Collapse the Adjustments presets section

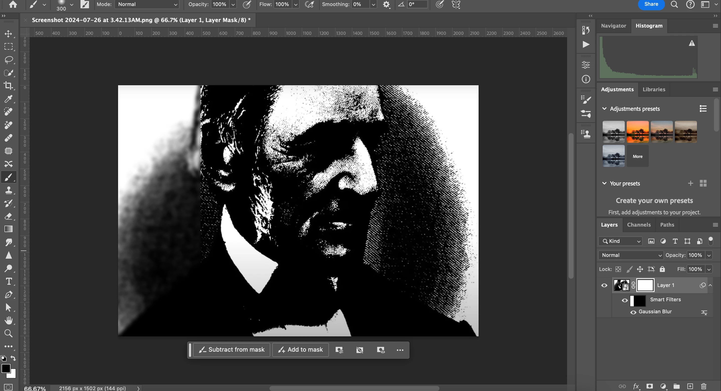604,109
